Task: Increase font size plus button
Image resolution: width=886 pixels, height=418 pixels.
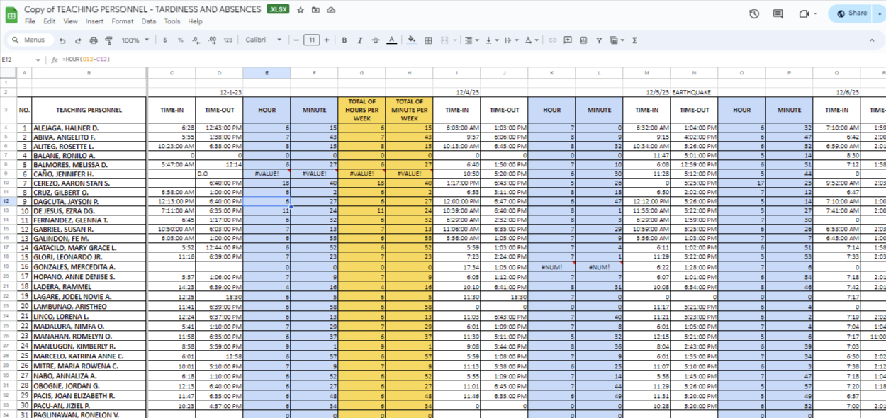Action: [x=327, y=40]
